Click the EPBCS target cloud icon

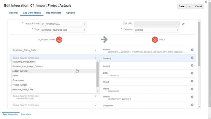[155, 40]
